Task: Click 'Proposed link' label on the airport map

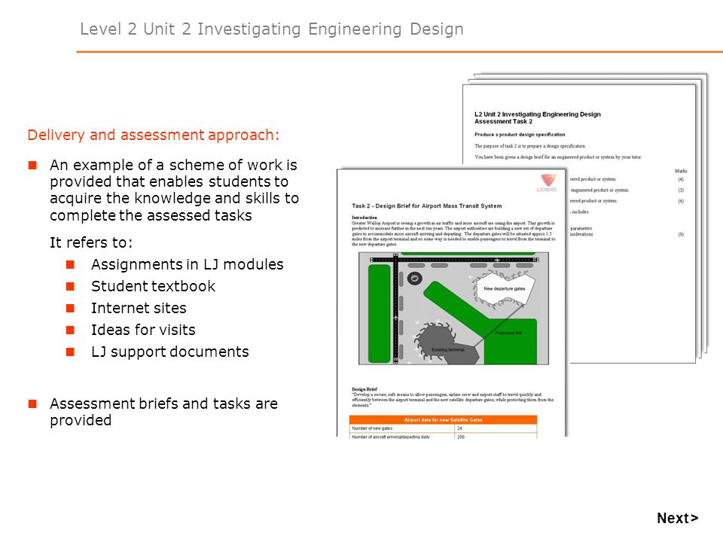Action: coord(508,333)
